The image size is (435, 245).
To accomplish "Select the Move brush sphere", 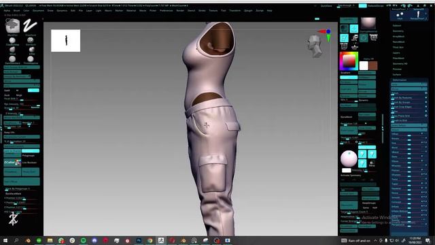I will (12, 50).
